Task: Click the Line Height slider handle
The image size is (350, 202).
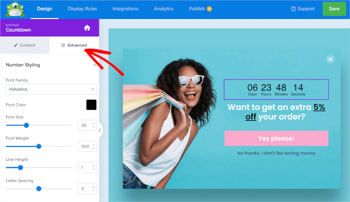Action: click(x=20, y=168)
